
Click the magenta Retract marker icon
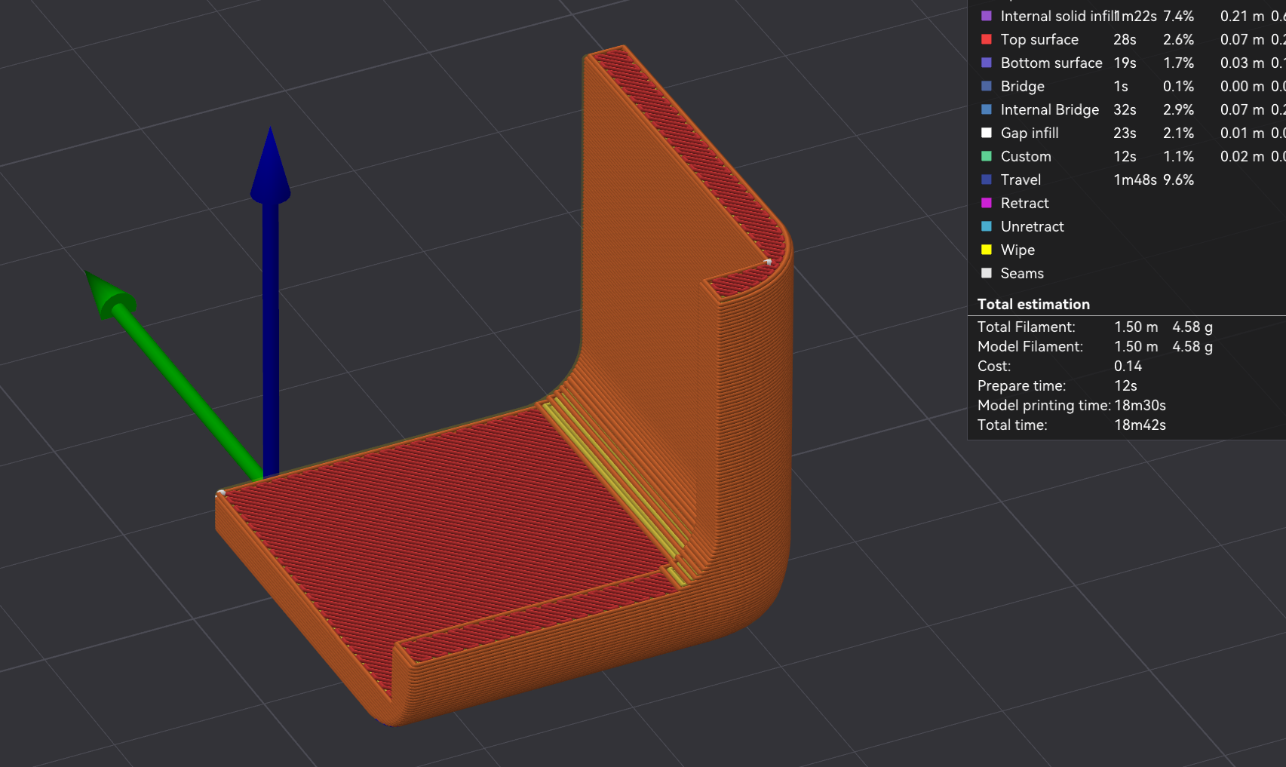point(986,203)
